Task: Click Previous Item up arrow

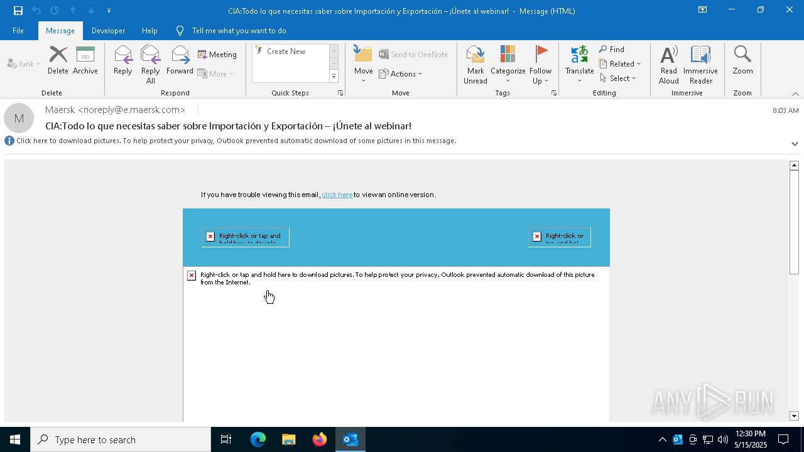Action: click(x=73, y=11)
